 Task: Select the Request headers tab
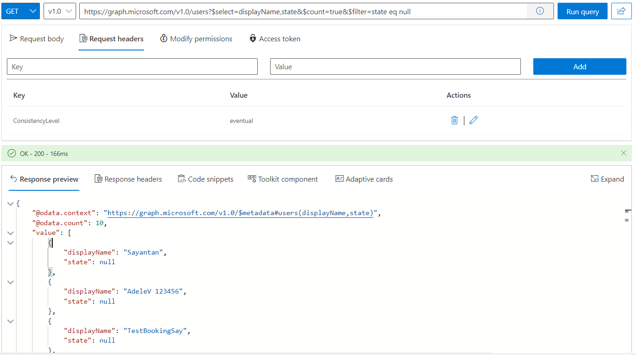(x=111, y=39)
